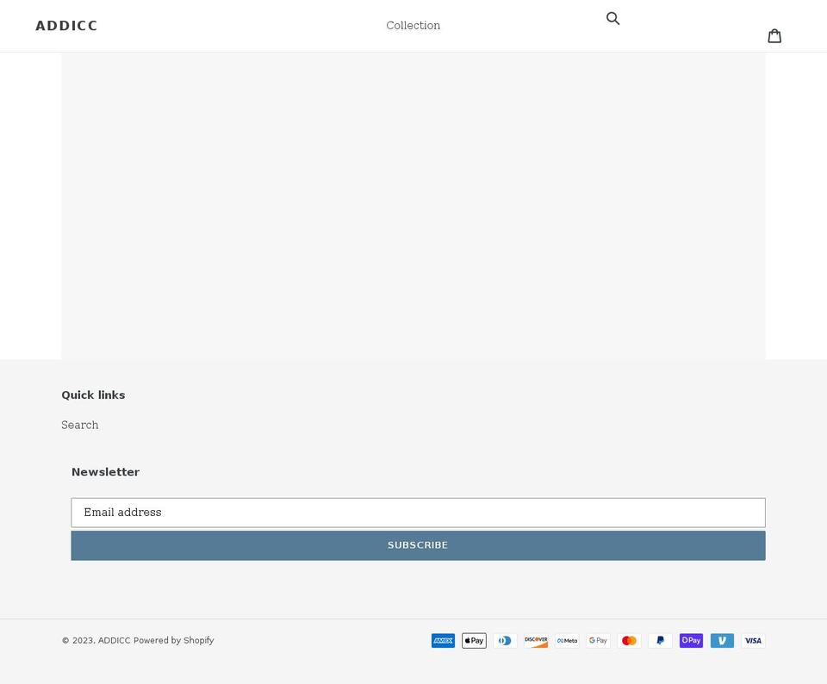The image size is (827, 684).
Task: Click the Newsletter heading
Action: [105, 472]
